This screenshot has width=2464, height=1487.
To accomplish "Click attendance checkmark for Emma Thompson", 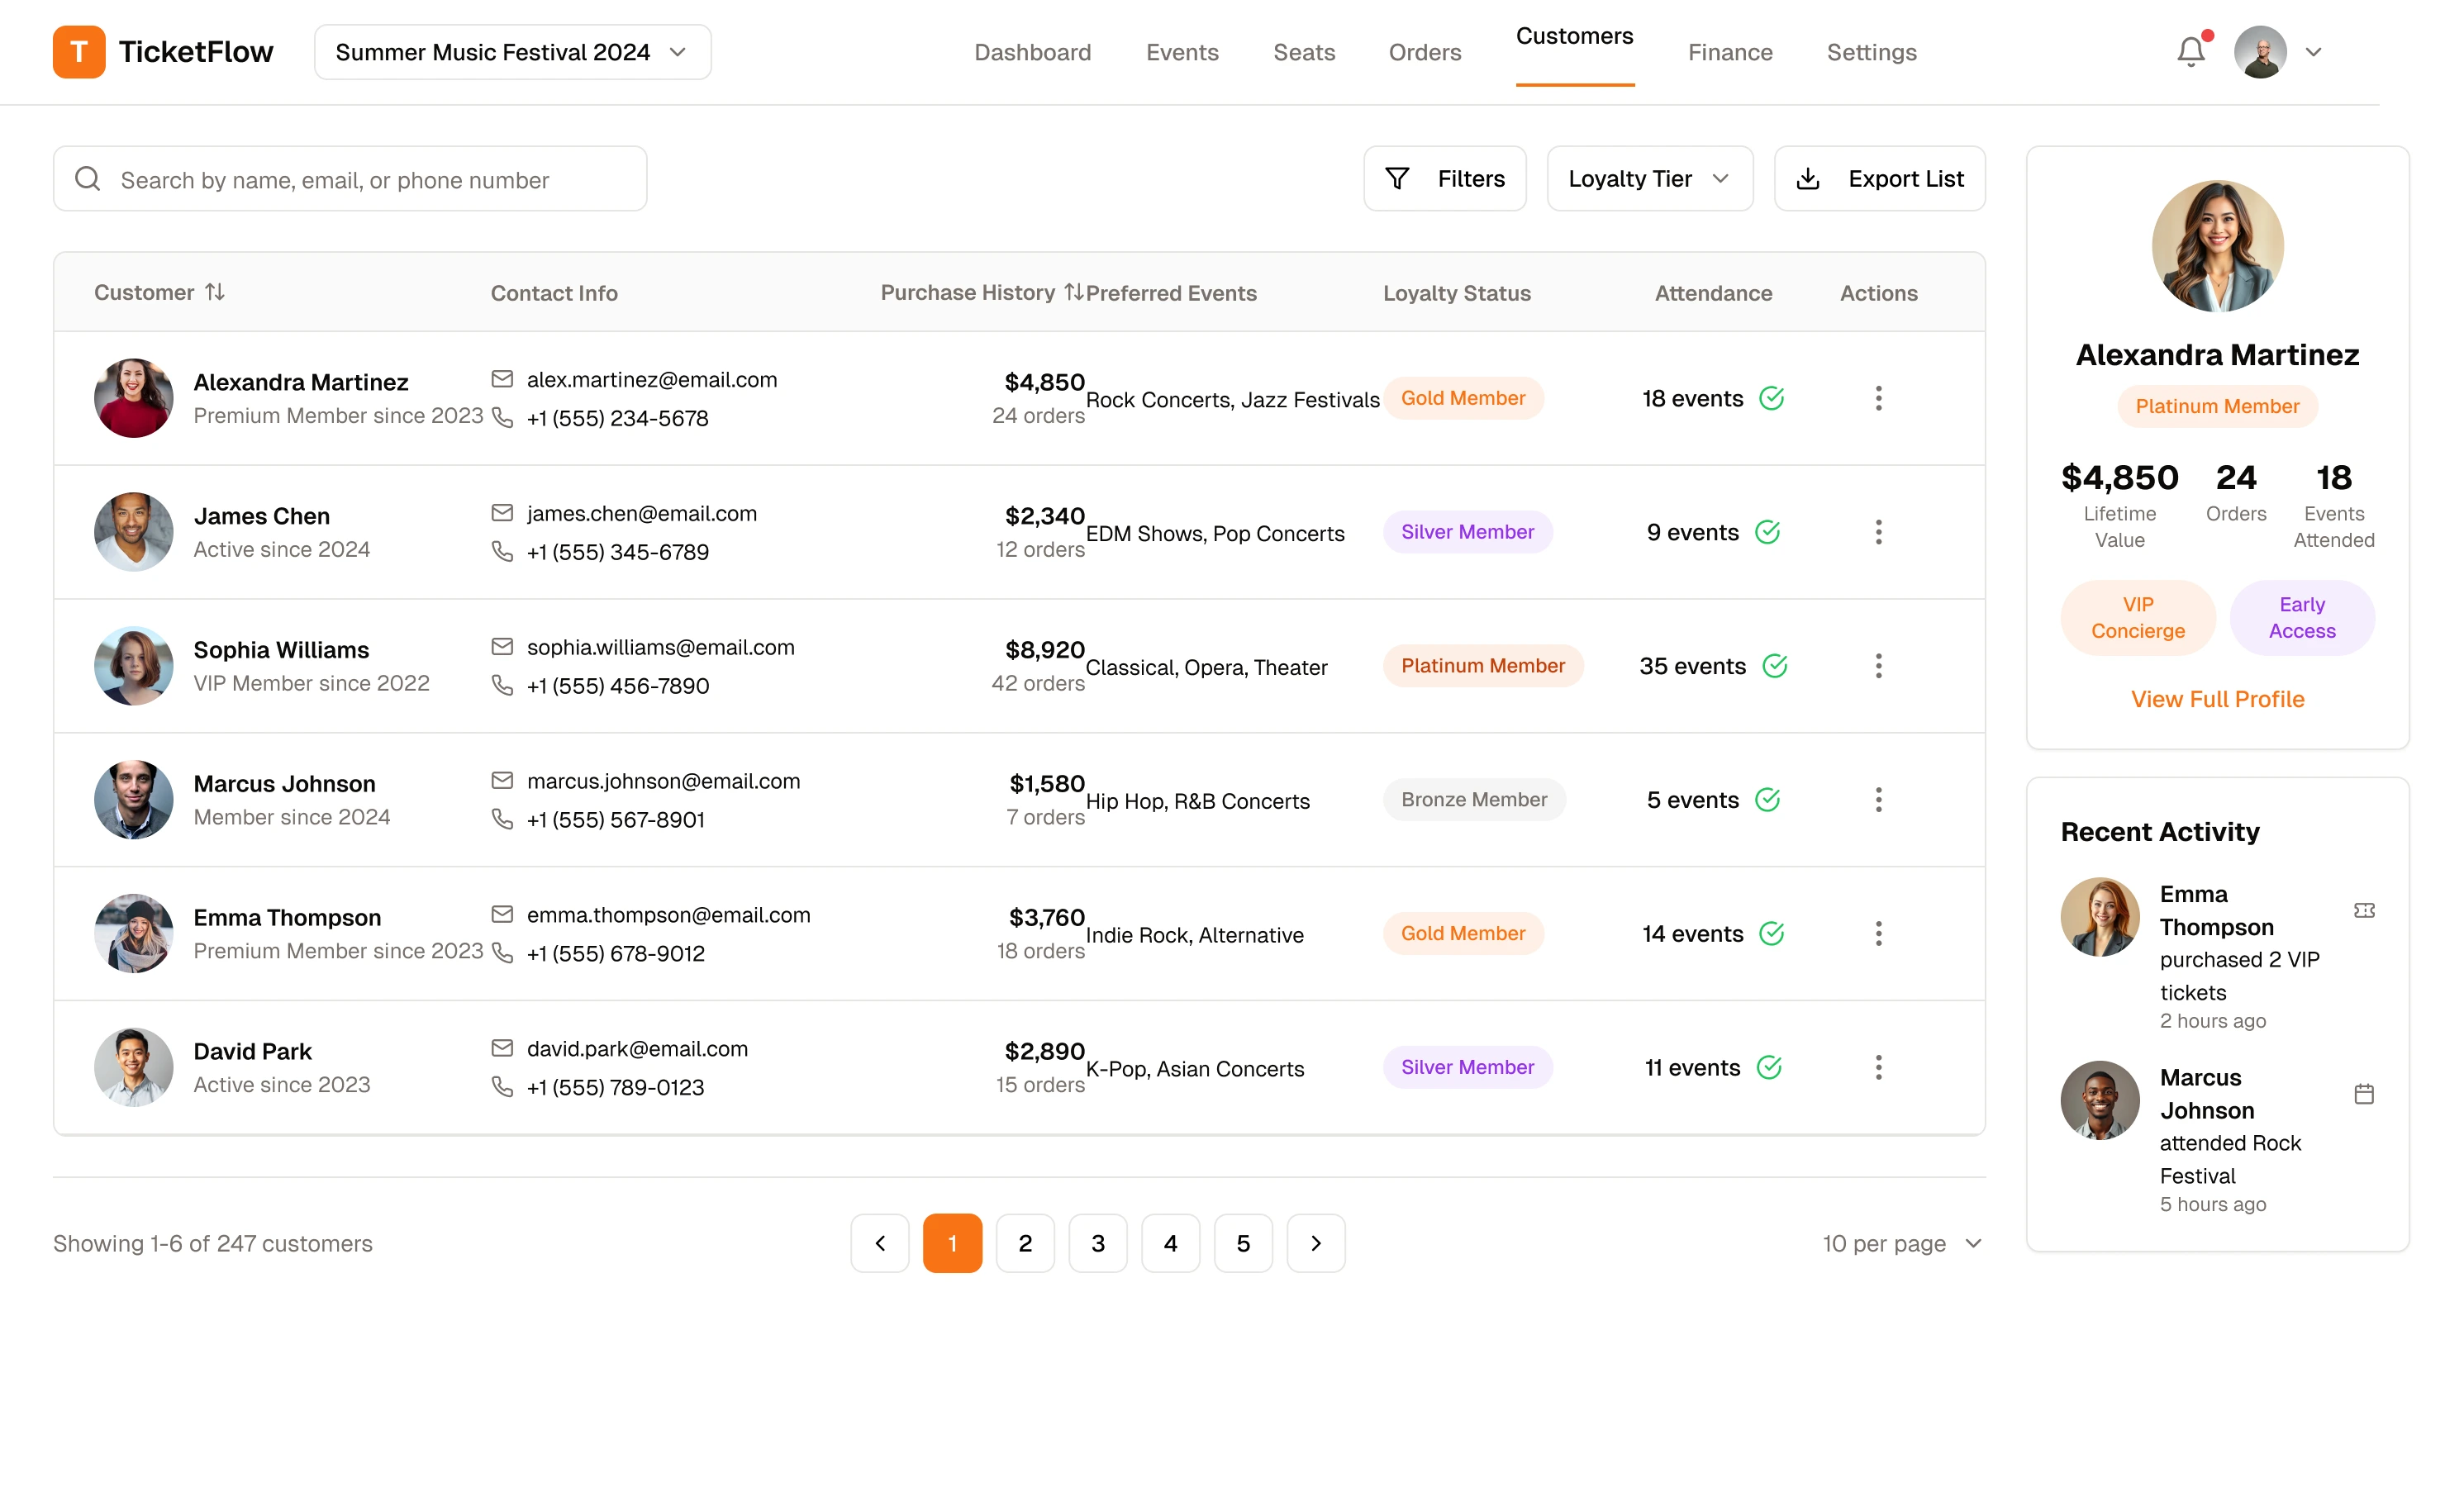I will click(1771, 933).
